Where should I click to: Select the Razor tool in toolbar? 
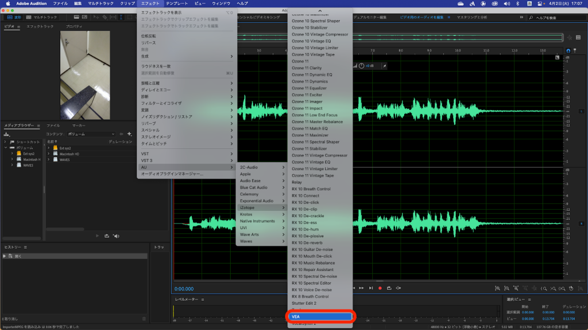tap(105, 17)
